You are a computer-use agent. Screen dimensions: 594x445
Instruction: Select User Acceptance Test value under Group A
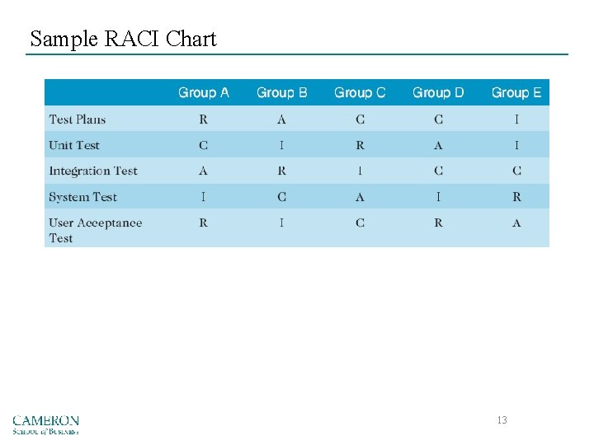pyautogui.click(x=204, y=222)
